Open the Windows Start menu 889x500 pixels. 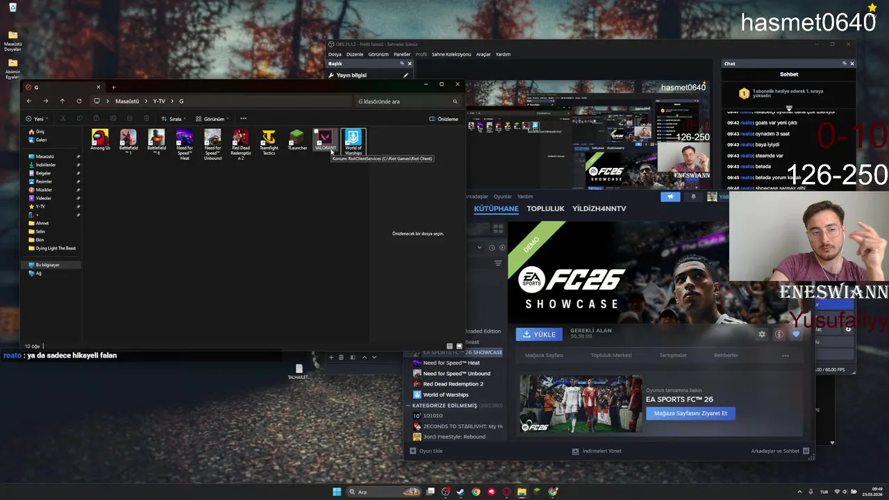click(337, 492)
